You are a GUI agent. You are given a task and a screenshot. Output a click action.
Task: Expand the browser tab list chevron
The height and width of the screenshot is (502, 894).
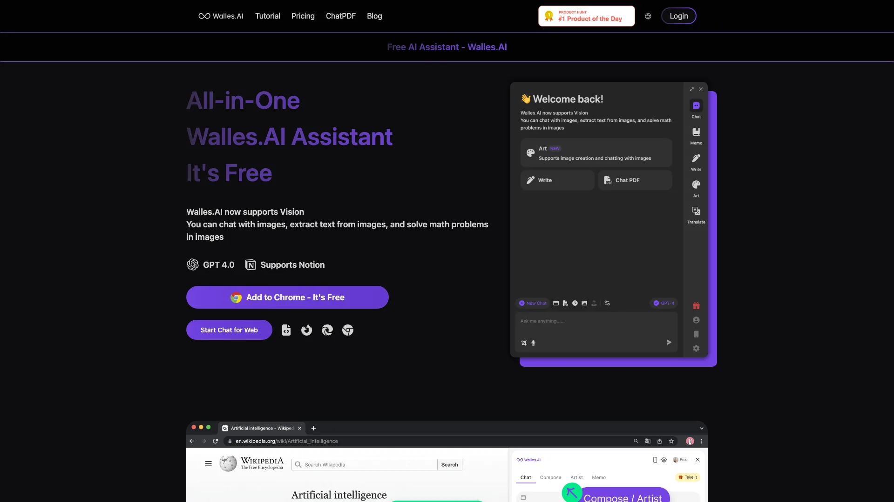coord(702,428)
